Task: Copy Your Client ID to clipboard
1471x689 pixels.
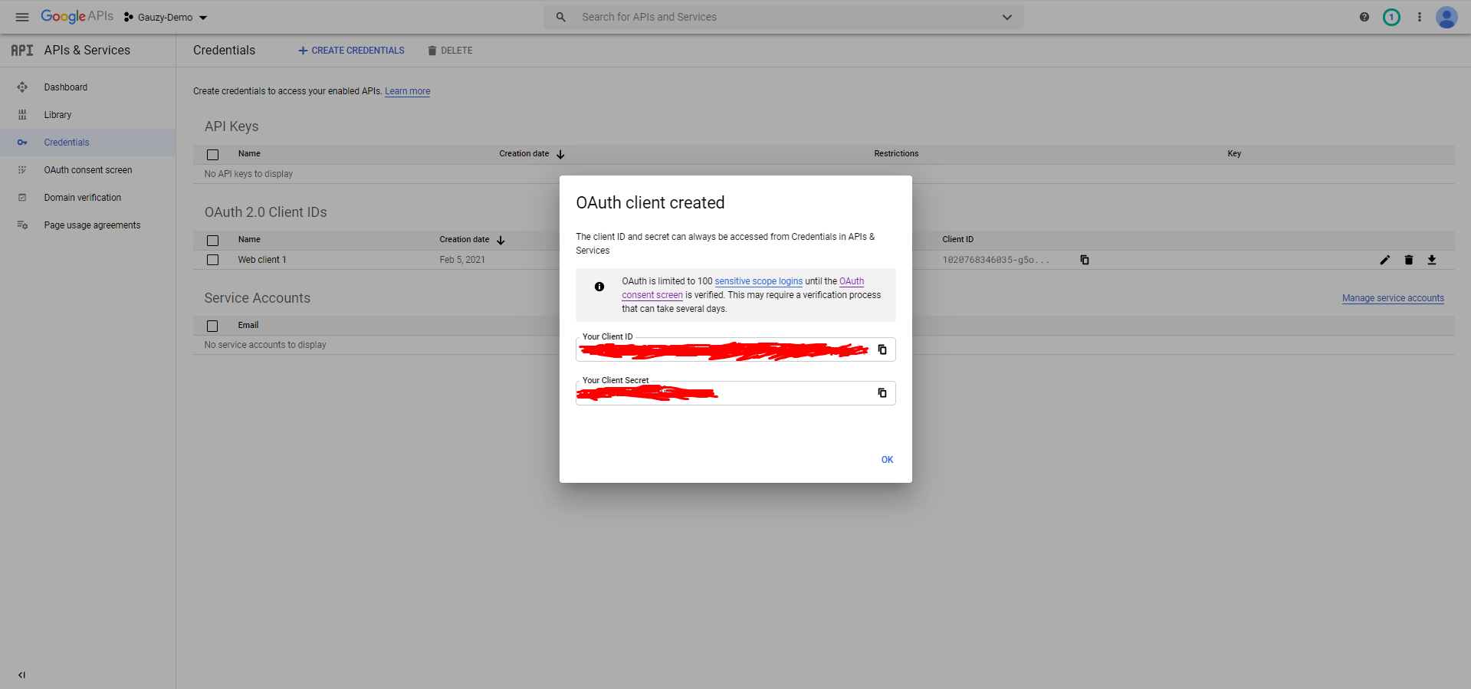Action: tap(882, 349)
